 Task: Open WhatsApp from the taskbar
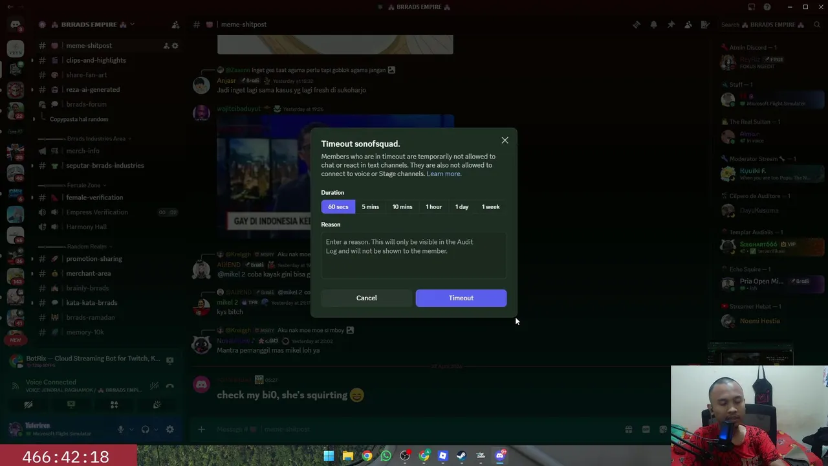(x=386, y=456)
